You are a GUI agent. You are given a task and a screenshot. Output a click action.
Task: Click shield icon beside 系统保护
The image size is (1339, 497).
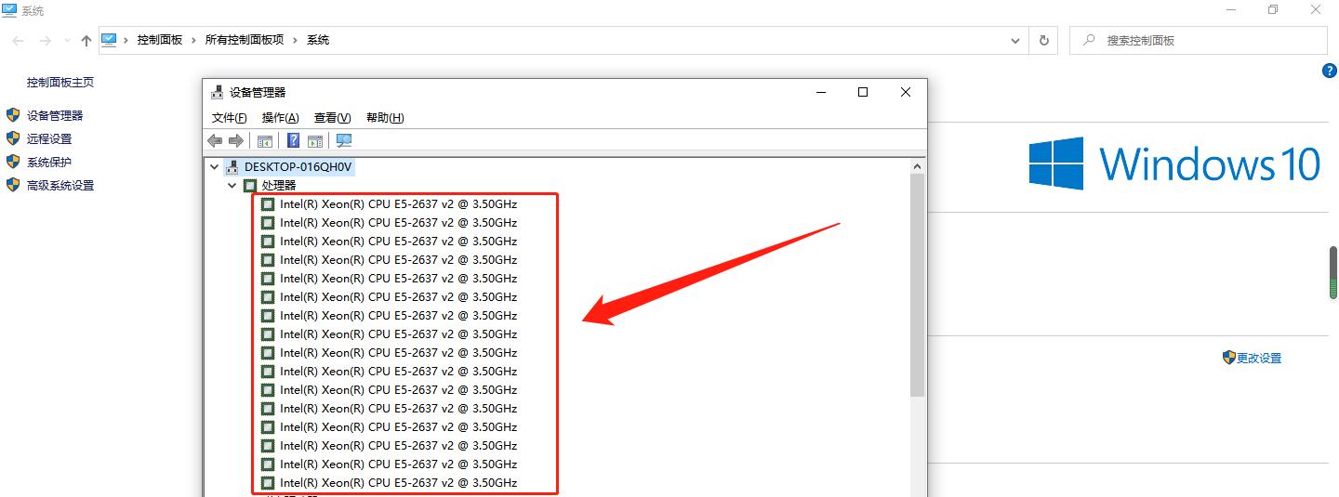(13, 162)
